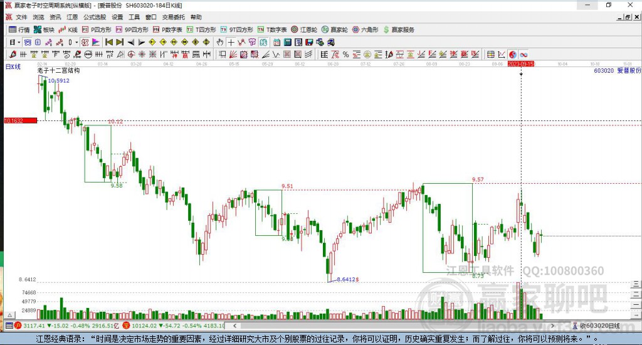Open the 交易委托 menu
Image resolution: width=642 pixels, height=345 pixels.
(174, 17)
